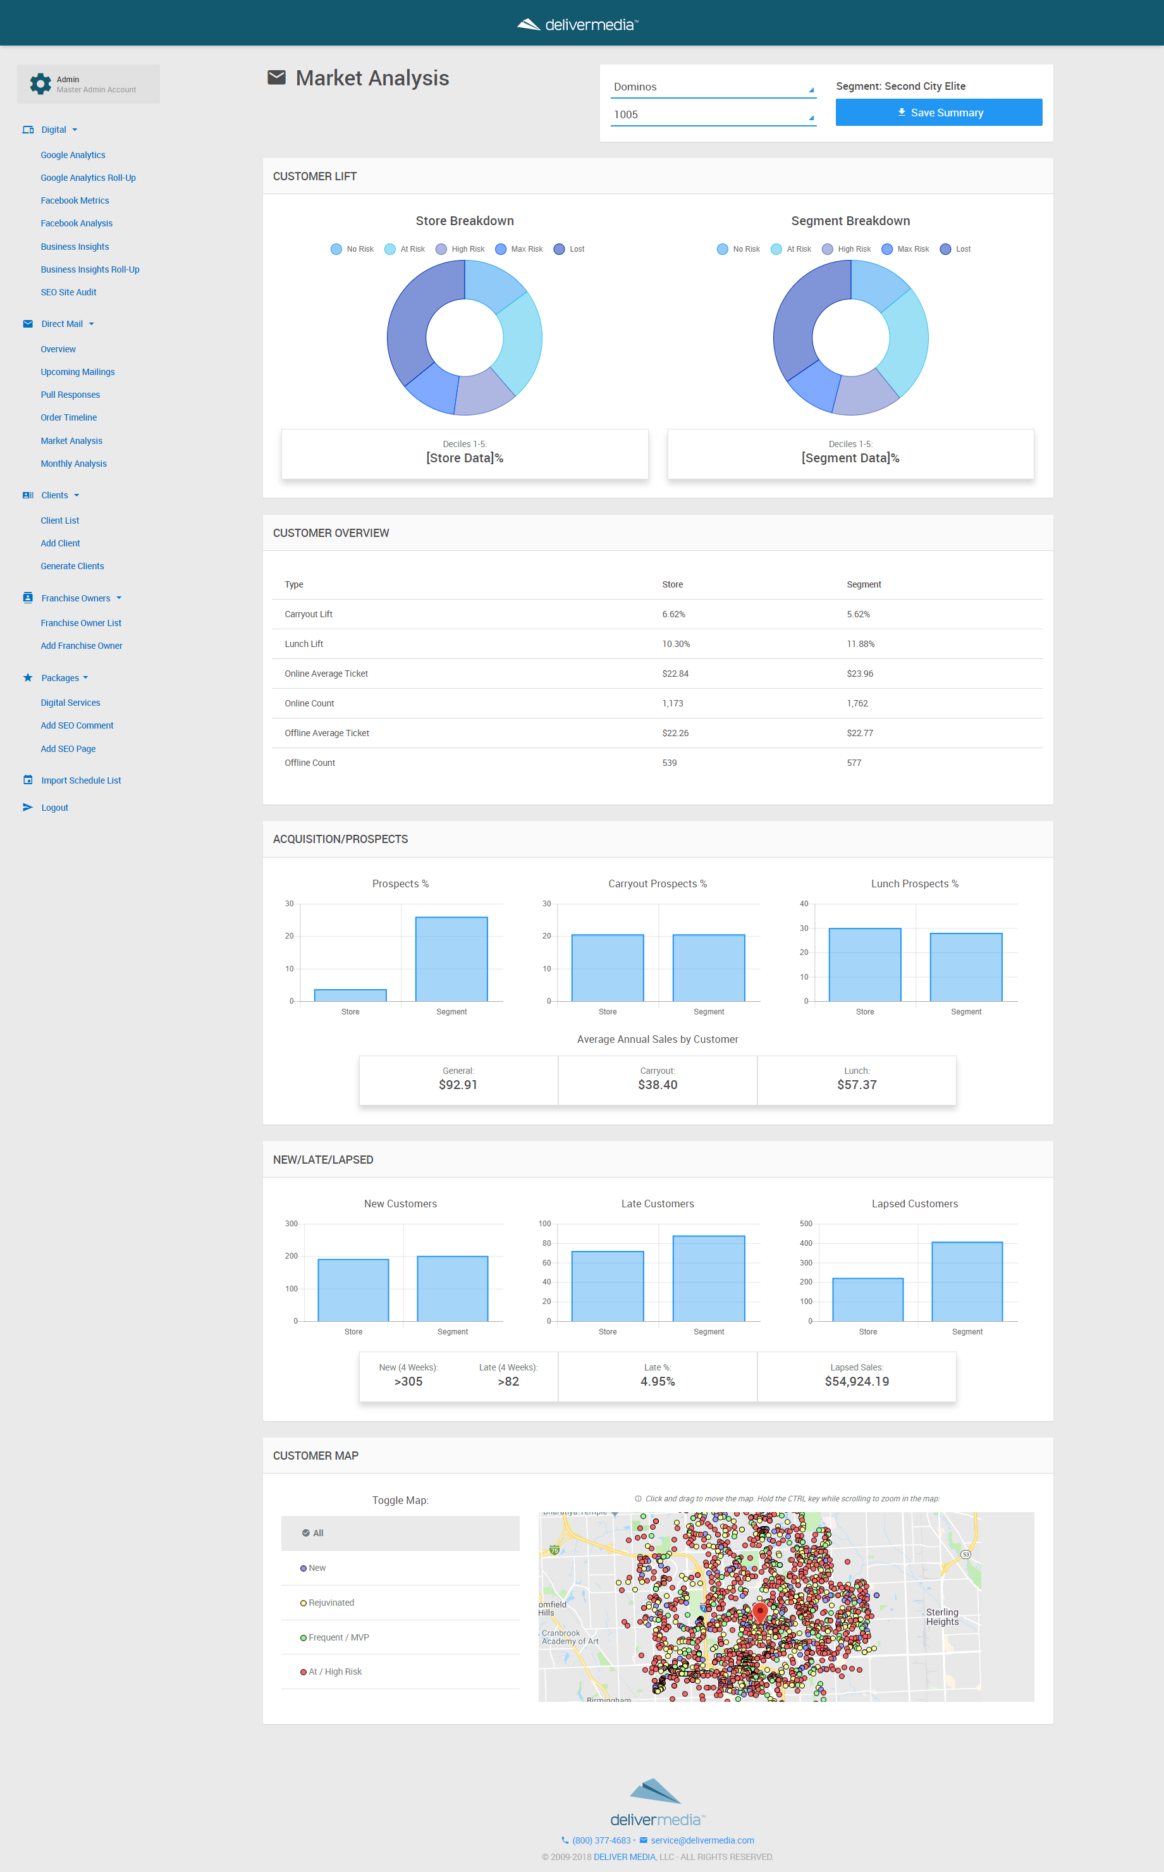Click the Save Summary button
The width and height of the screenshot is (1164, 1872).
pyautogui.click(x=938, y=113)
